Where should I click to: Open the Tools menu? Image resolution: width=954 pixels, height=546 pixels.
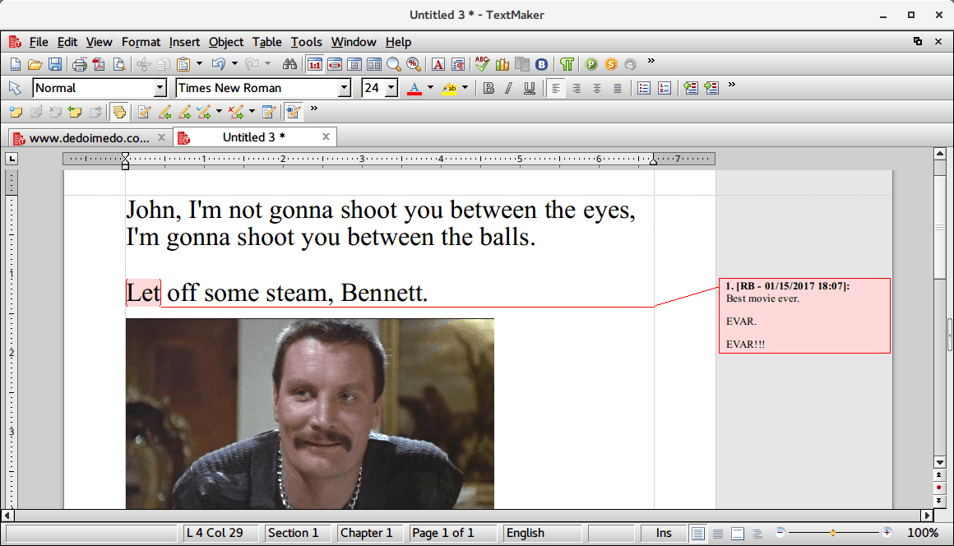pos(306,42)
